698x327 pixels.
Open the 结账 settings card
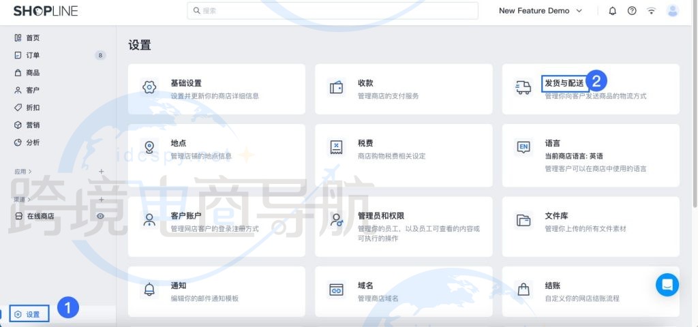(591, 292)
